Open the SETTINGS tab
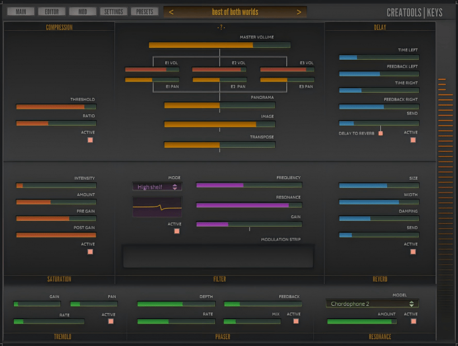458x346 pixels. [x=113, y=10]
